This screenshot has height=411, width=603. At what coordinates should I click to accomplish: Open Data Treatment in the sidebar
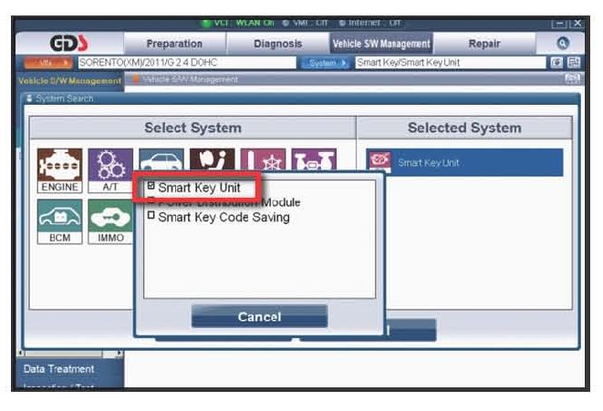[x=58, y=369]
